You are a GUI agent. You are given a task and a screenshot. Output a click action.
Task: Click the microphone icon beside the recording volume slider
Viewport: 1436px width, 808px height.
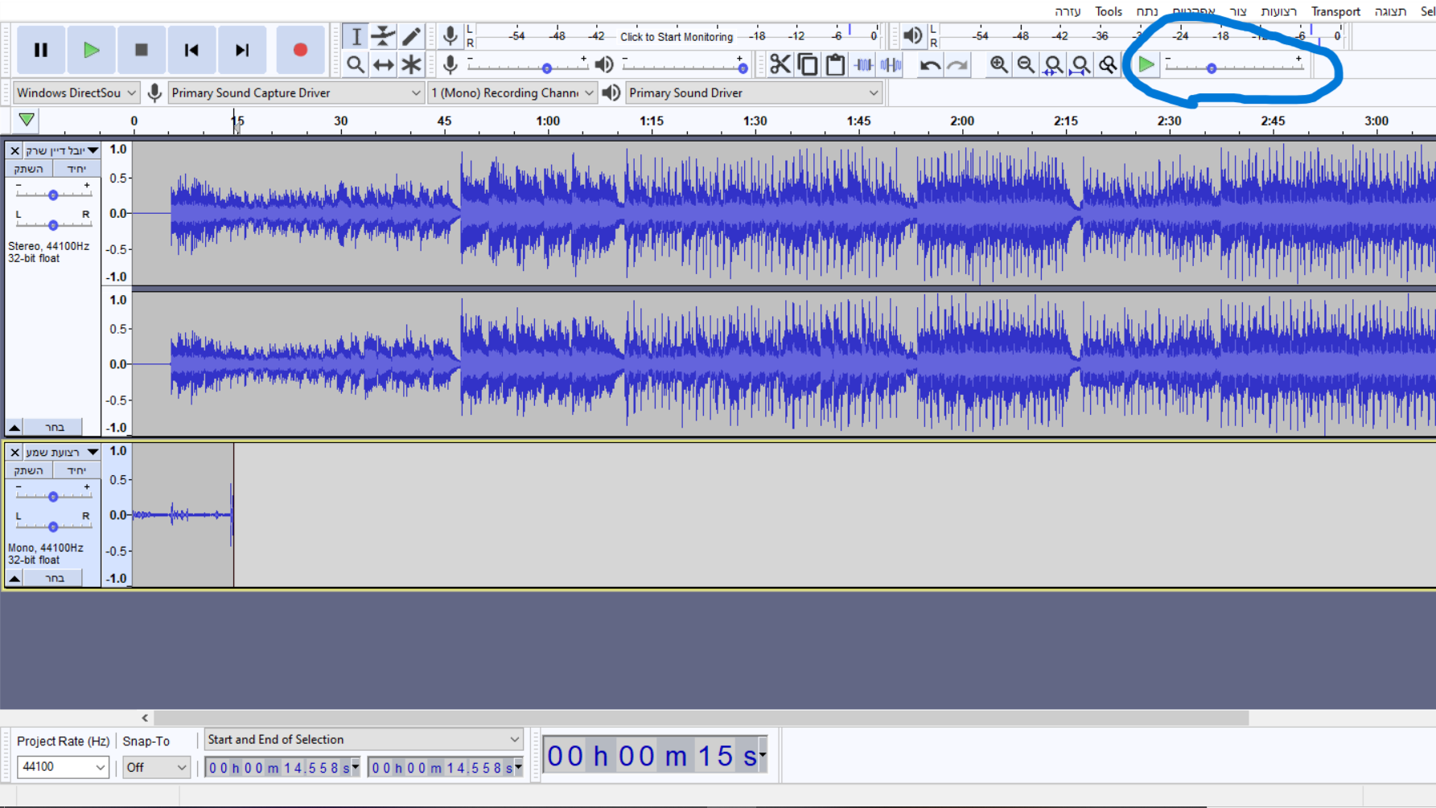(x=451, y=64)
